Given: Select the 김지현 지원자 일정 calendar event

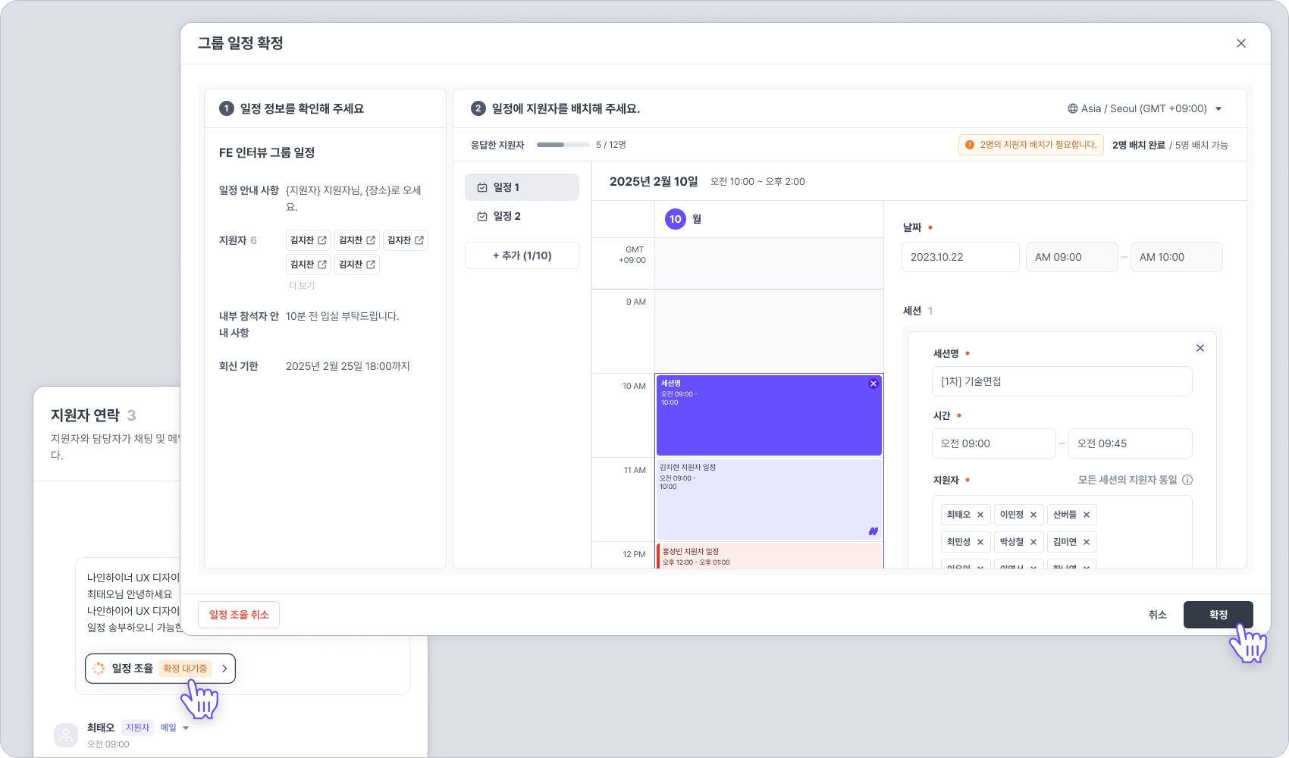Looking at the screenshot, I should 769,499.
